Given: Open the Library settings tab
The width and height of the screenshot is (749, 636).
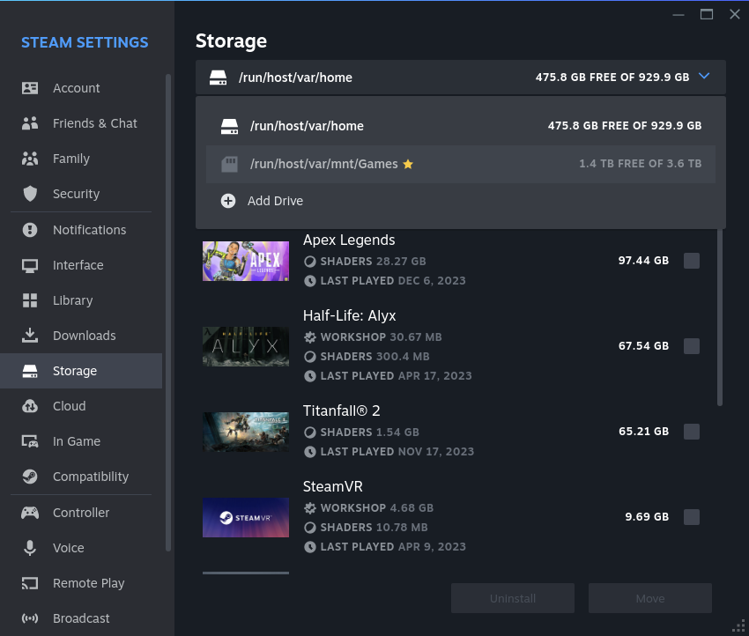Looking at the screenshot, I should pyautogui.click(x=72, y=300).
